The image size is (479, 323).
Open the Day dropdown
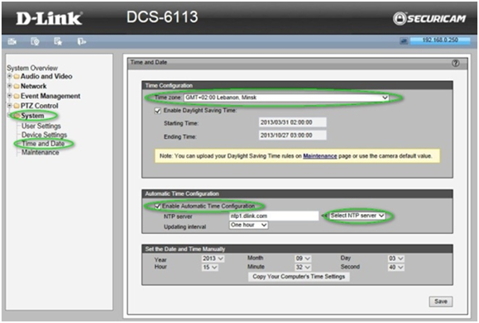pos(396,259)
